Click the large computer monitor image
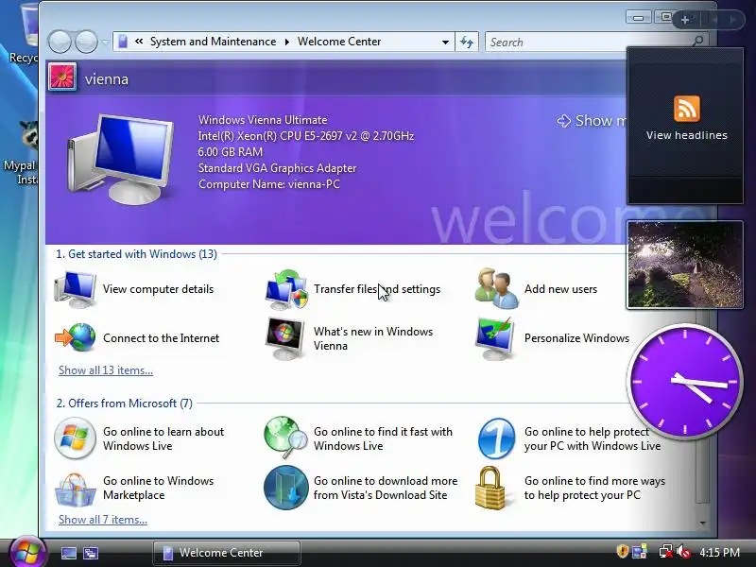Viewport: 756px width, 567px height. pos(121,158)
